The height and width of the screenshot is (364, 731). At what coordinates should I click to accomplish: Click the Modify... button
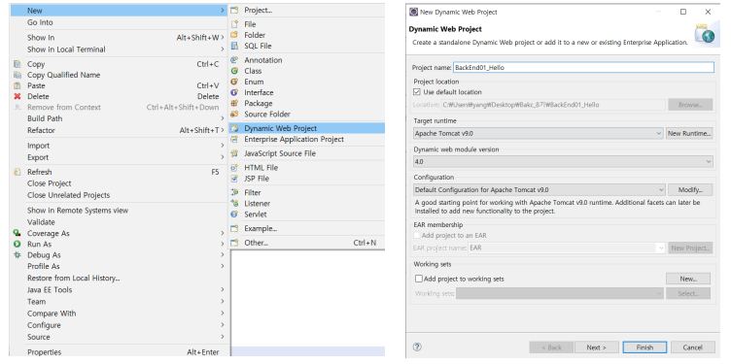pyautogui.click(x=690, y=190)
